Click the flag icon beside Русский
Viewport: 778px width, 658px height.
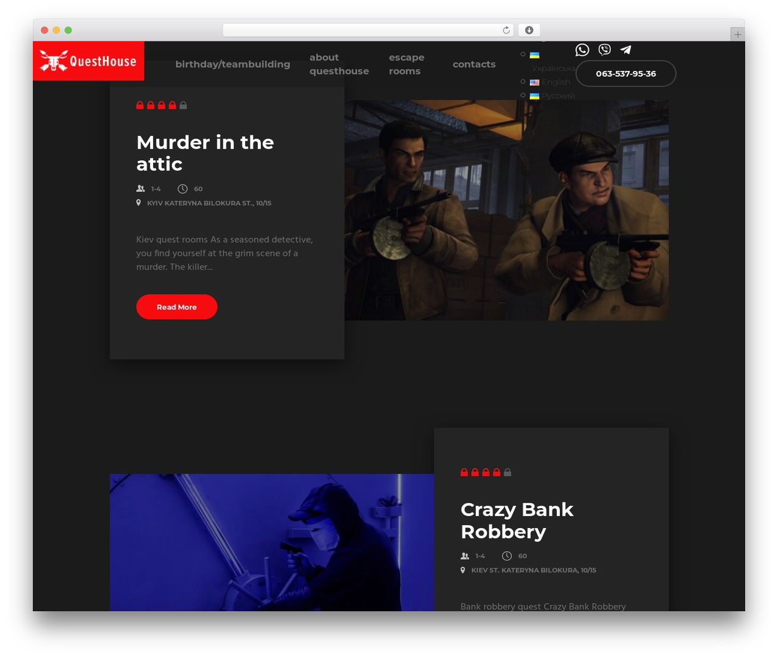coord(534,96)
